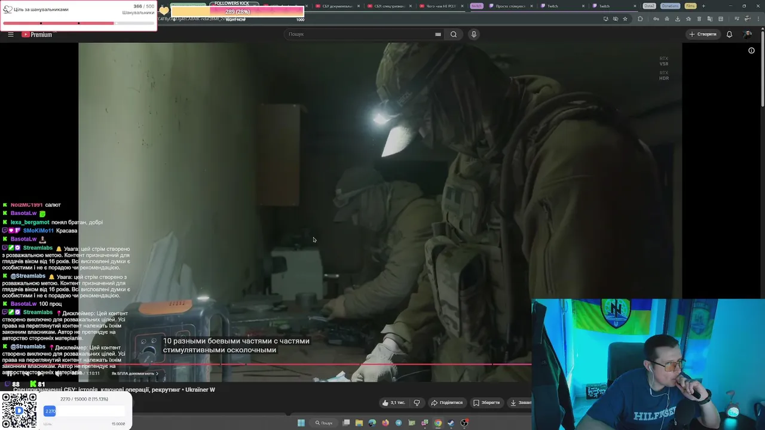
Task: Click the trash can extension icon
Action: [699, 19]
